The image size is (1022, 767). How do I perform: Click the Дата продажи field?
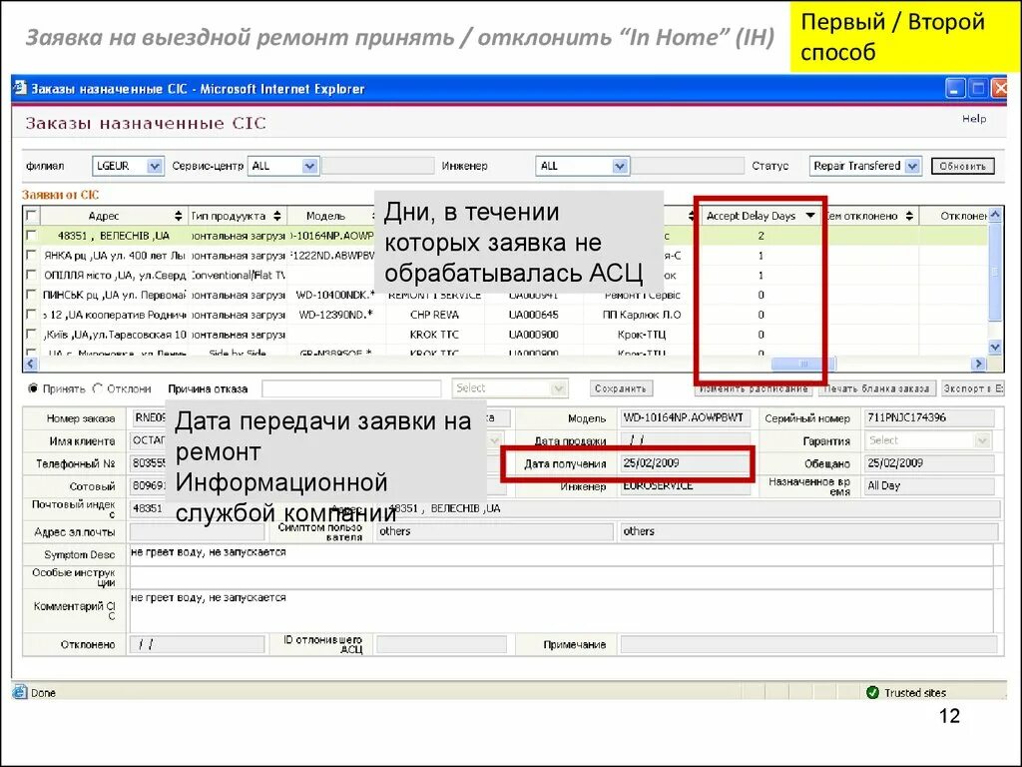click(x=685, y=440)
